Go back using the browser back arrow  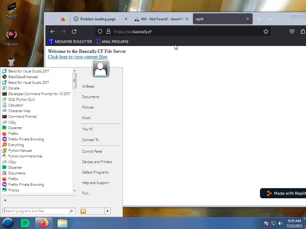click(53, 32)
